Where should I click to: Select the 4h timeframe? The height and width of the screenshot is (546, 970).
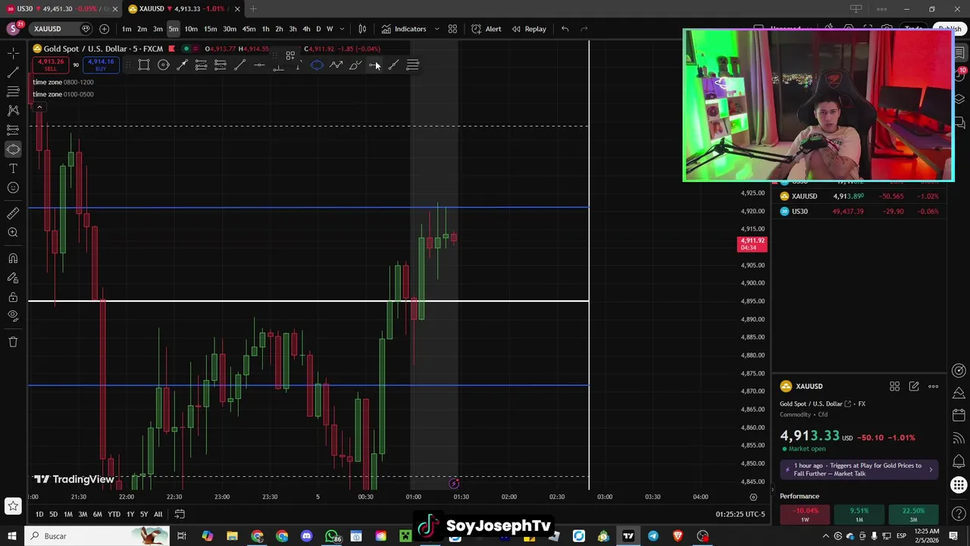click(306, 29)
